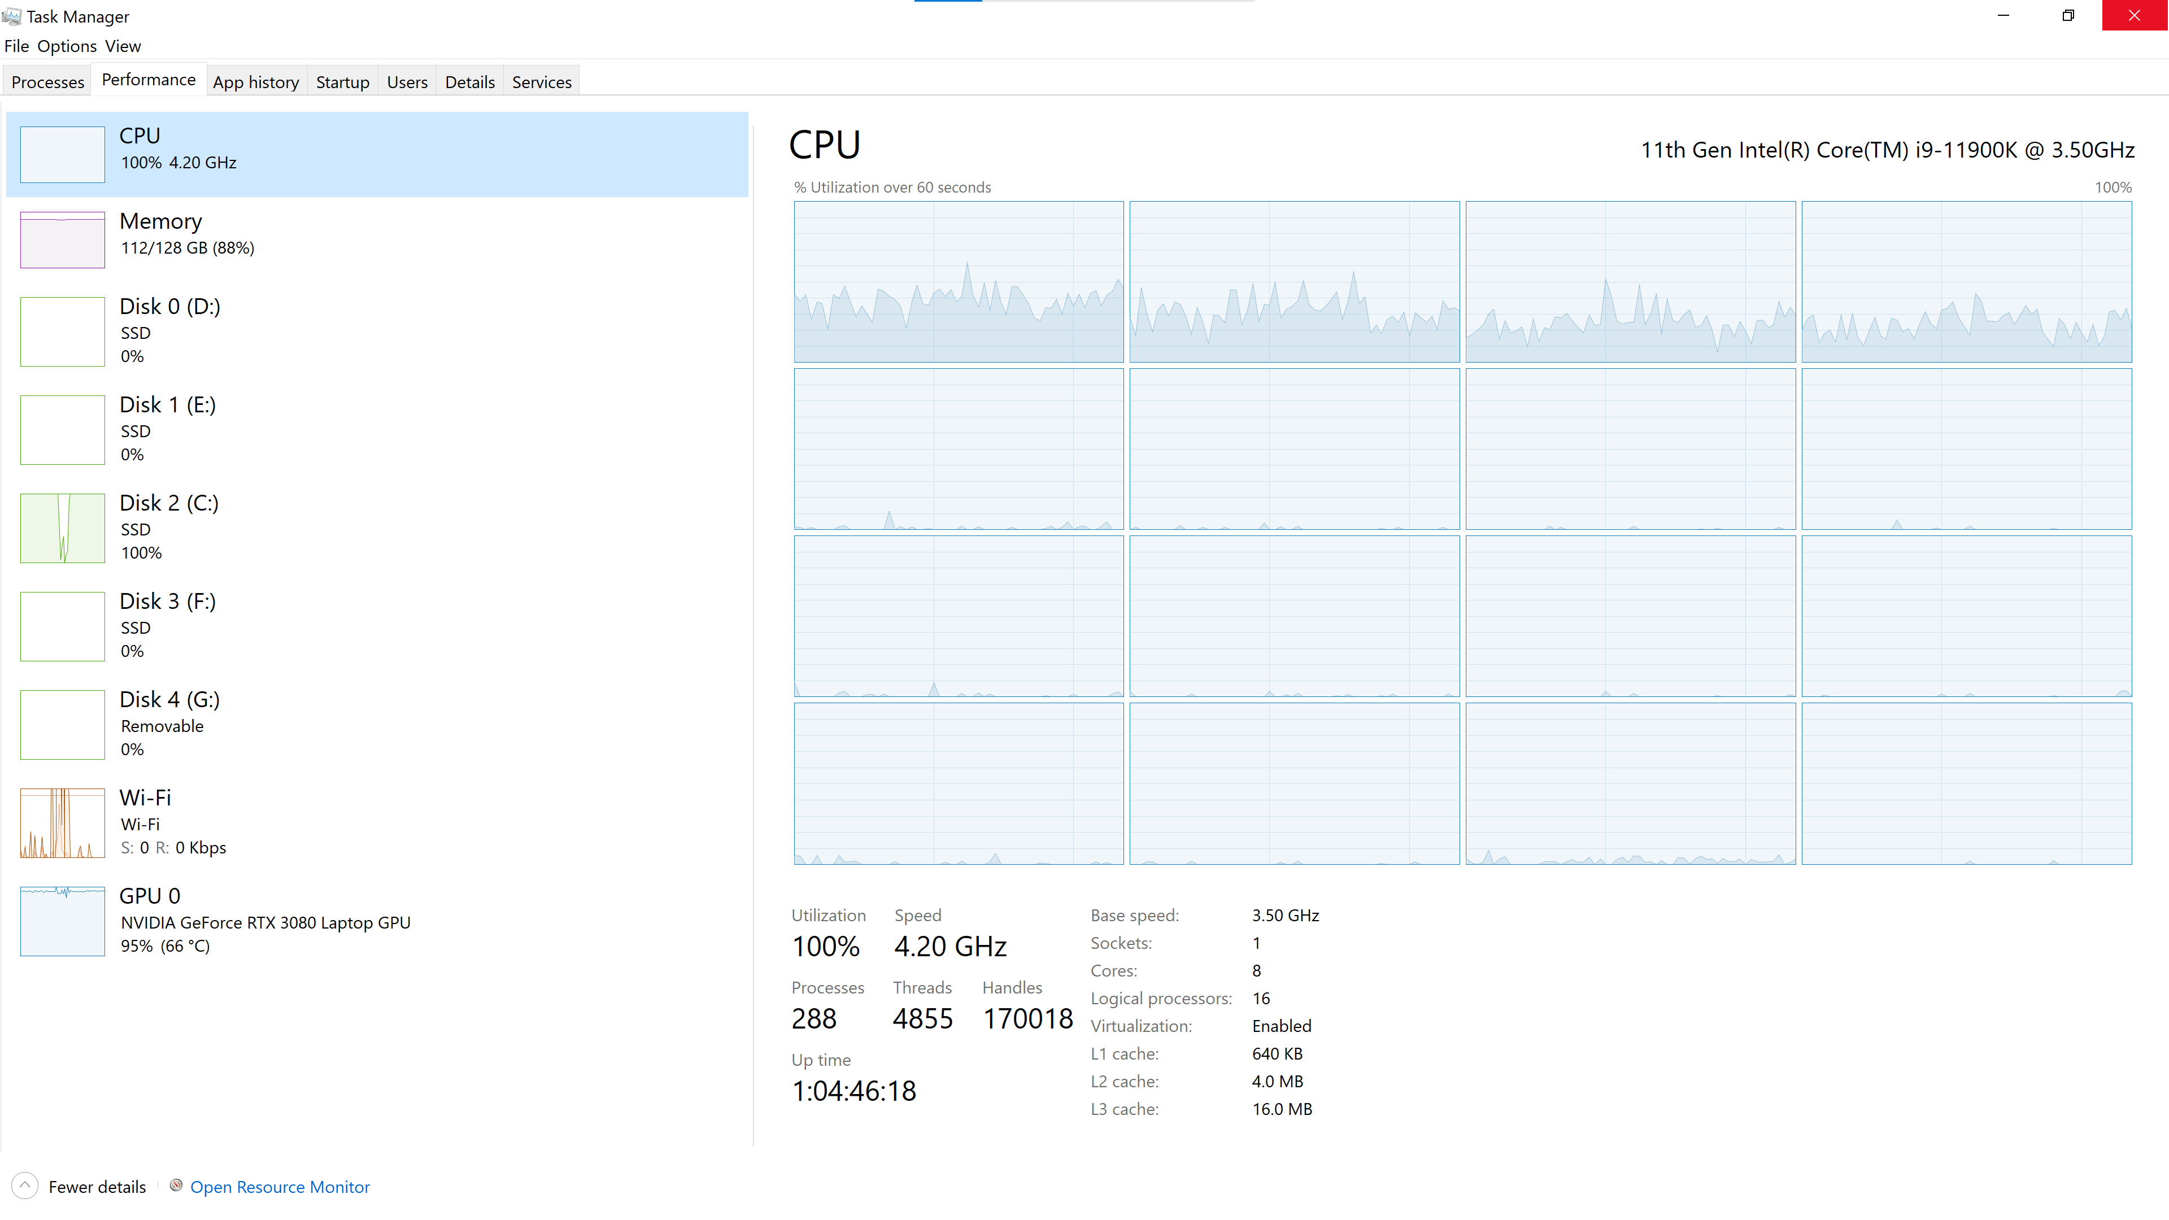
Task: Switch to the Services tab
Action: [x=542, y=82]
